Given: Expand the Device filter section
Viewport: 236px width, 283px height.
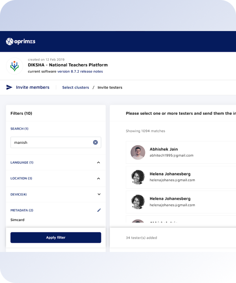Looking at the screenshot, I should click(x=99, y=194).
